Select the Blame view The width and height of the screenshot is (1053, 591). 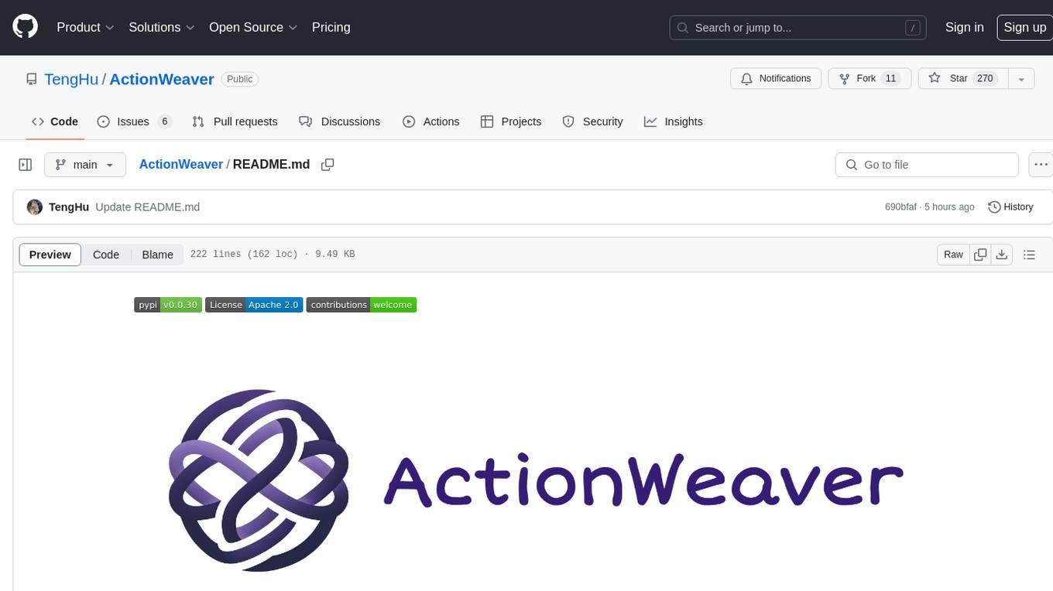point(158,255)
